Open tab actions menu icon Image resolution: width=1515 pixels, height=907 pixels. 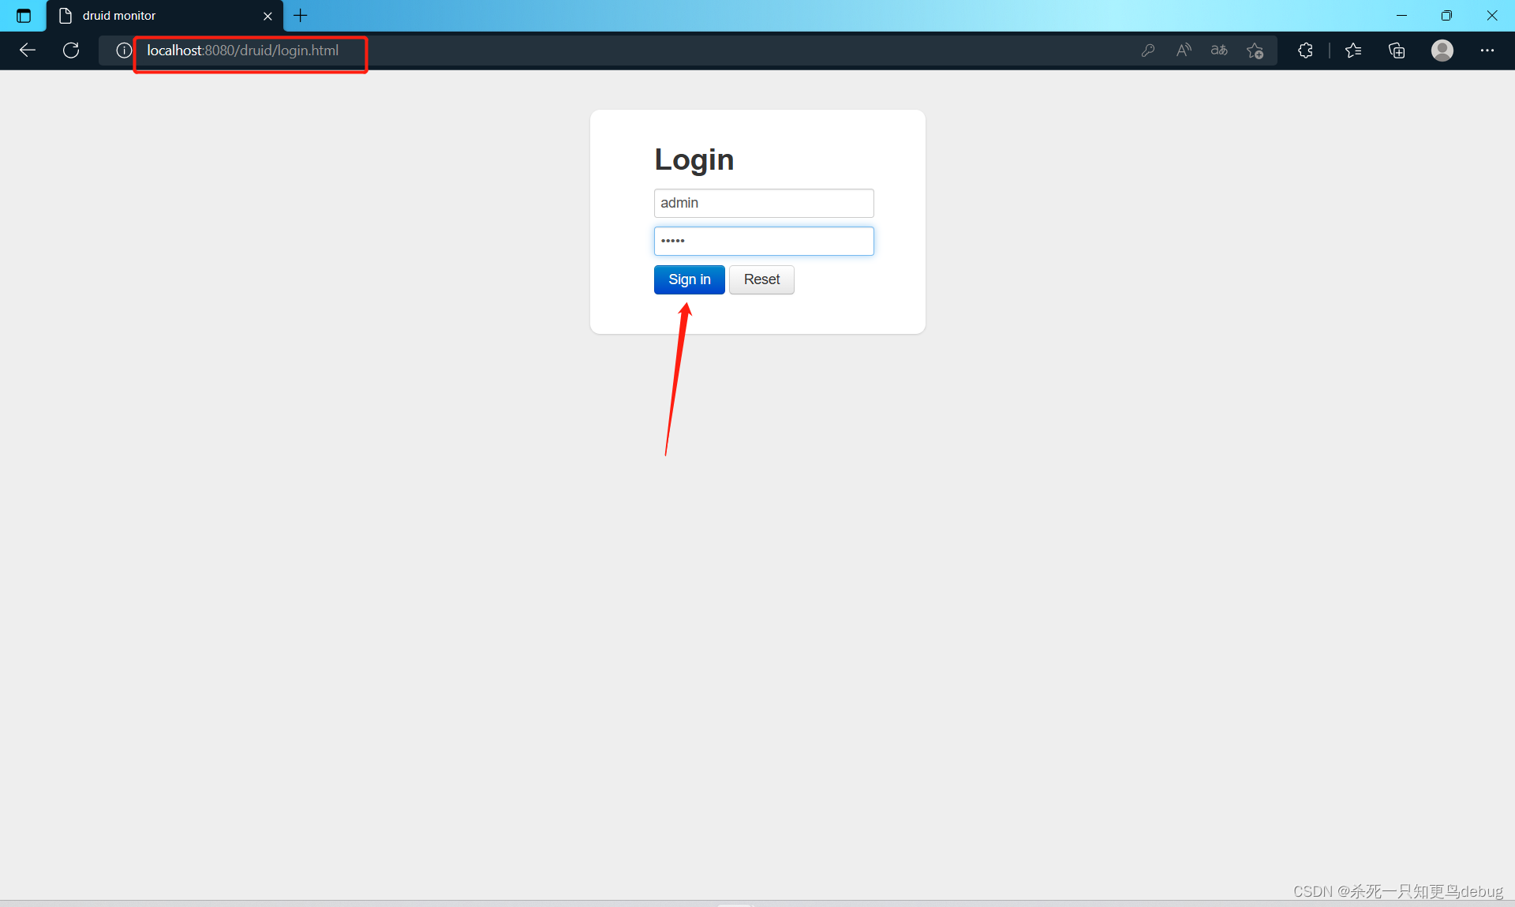point(24,16)
